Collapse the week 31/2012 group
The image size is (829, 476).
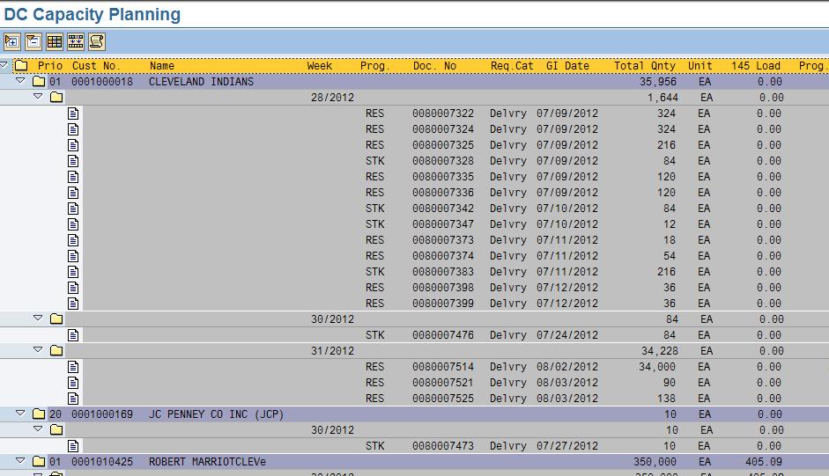tap(38, 350)
